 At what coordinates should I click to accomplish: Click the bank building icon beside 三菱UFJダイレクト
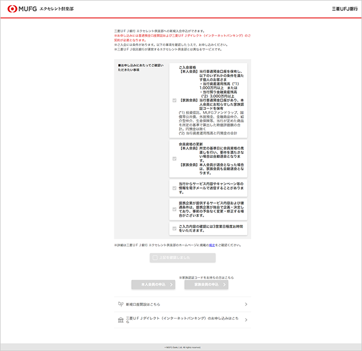pyautogui.click(x=121, y=320)
